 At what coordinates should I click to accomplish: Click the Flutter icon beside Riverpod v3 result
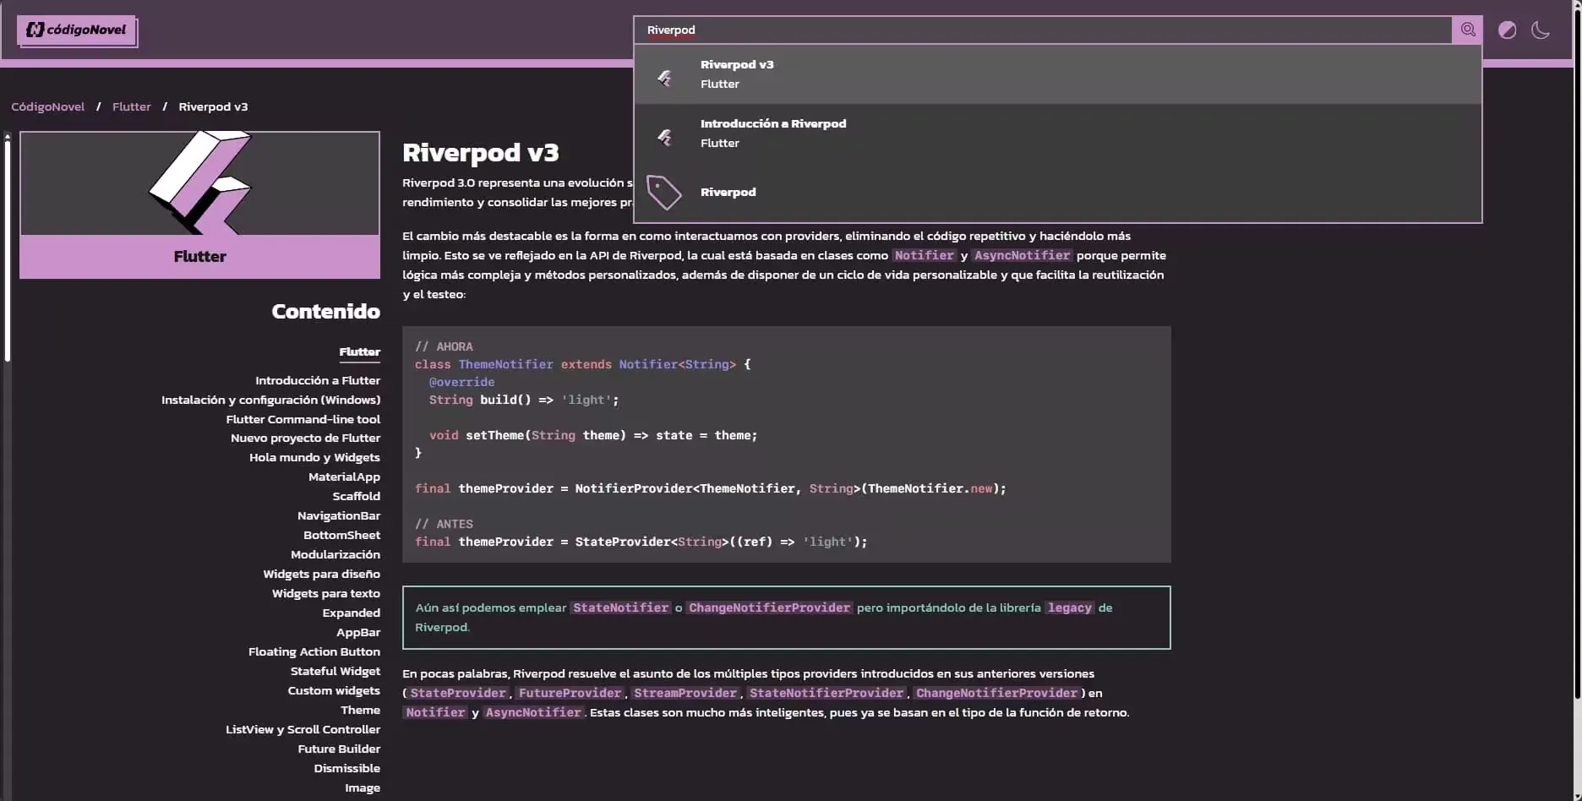665,76
